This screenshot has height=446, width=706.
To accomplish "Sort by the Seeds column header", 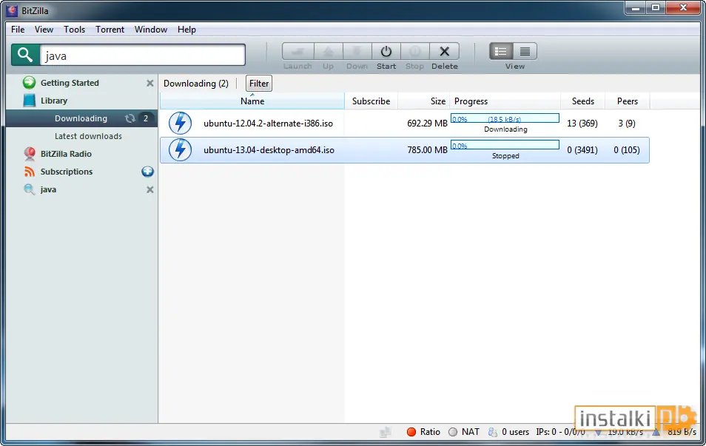I will [x=582, y=101].
